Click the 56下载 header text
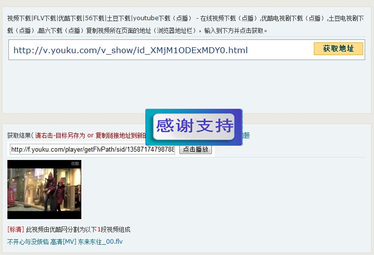This screenshot has width=374, height=255. point(95,18)
